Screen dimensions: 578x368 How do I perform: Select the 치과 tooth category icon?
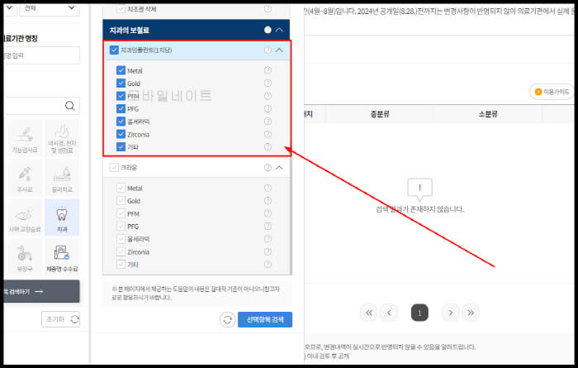(62, 217)
